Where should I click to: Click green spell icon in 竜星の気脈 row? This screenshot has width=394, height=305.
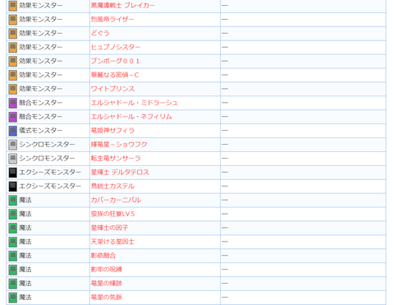(12, 298)
